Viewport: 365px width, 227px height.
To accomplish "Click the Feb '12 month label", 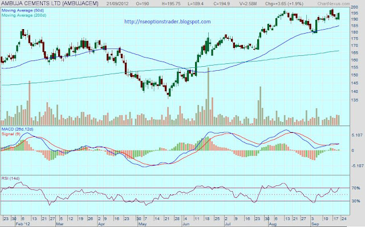I will click(23, 224).
